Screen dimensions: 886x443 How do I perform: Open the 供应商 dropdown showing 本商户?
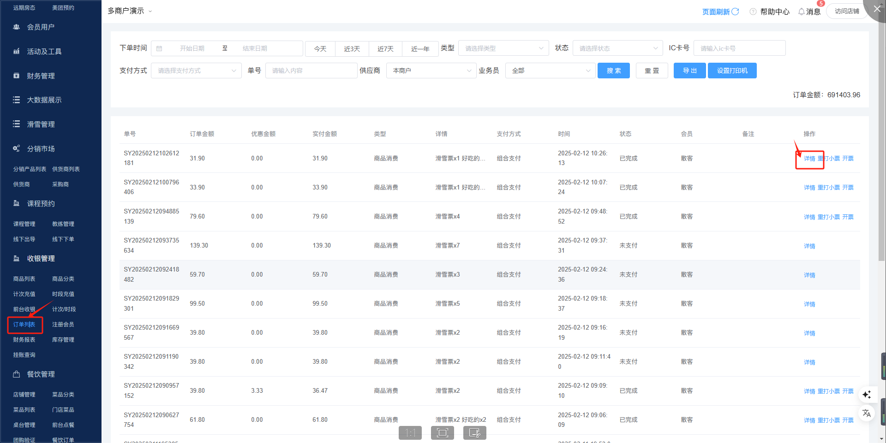tap(431, 71)
